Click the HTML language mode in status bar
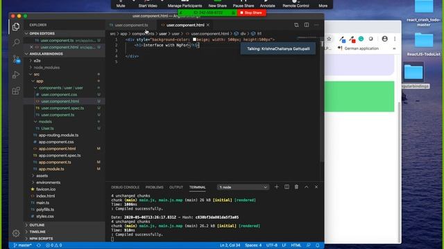444x249 pixels. pyautogui.click(x=296, y=246)
